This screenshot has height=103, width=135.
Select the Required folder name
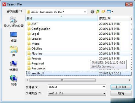tap(38, 63)
